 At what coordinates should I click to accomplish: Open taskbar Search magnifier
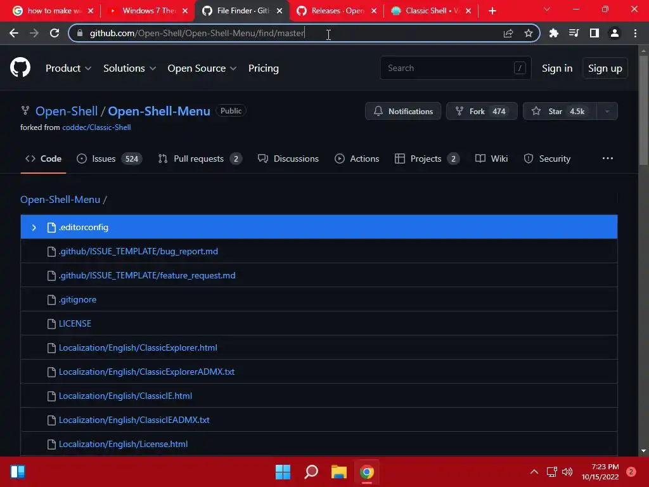[311, 472]
